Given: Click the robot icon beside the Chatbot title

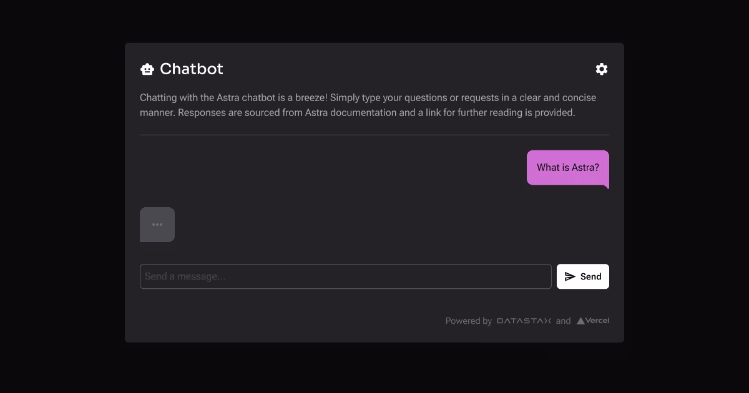Looking at the screenshot, I should [147, 69].
